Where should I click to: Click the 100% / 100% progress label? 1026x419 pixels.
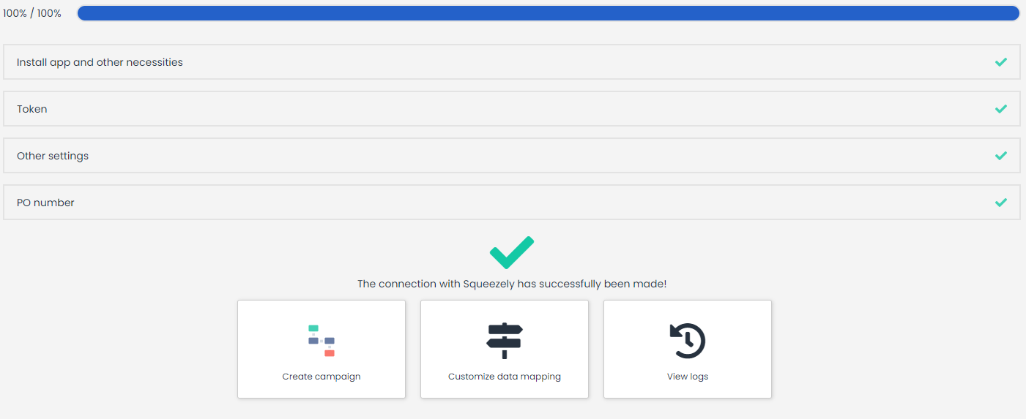click(x=32, y=13)
